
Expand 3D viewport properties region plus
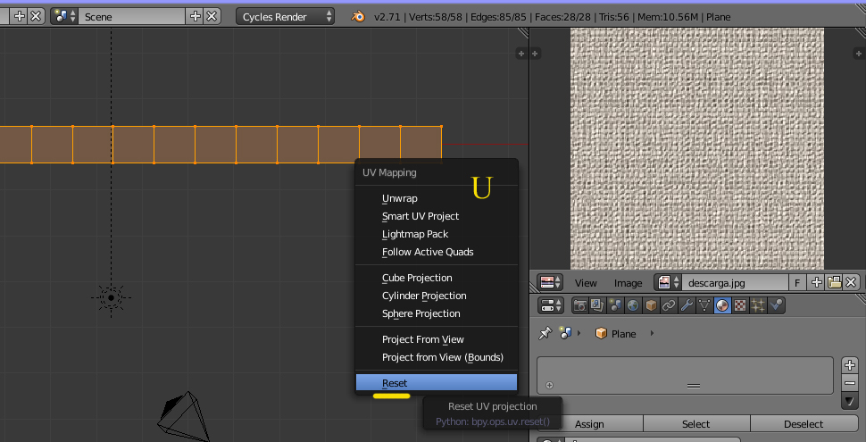(x=520, y=54)
